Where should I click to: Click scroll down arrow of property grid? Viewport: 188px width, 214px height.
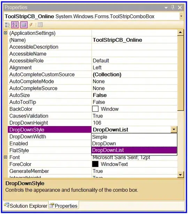(180, 175)
